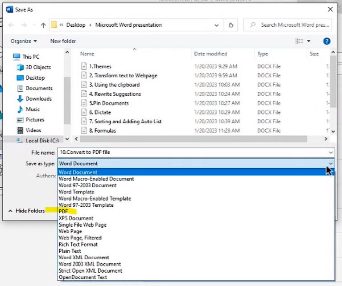Choose PDF as save type
Image resolution: width=342 pixels, height=286 pixels.
tap(196, 212)
